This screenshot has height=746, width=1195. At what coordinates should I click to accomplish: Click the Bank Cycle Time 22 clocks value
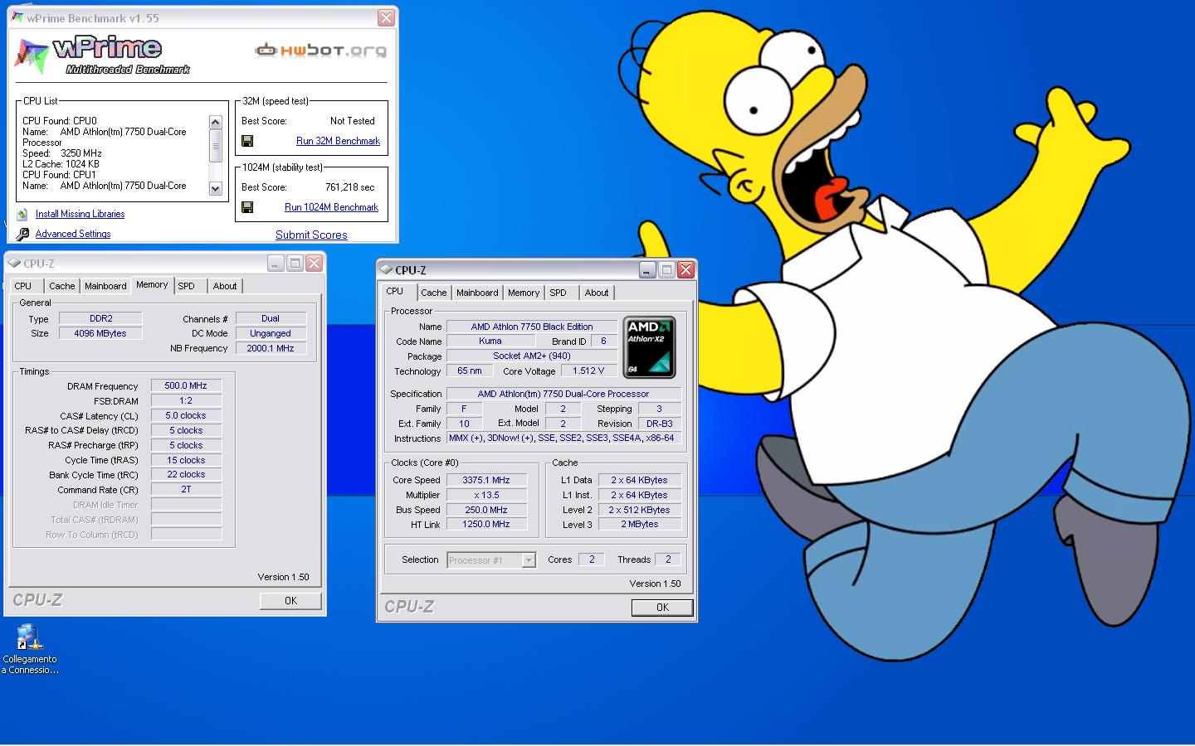[186, 475]
